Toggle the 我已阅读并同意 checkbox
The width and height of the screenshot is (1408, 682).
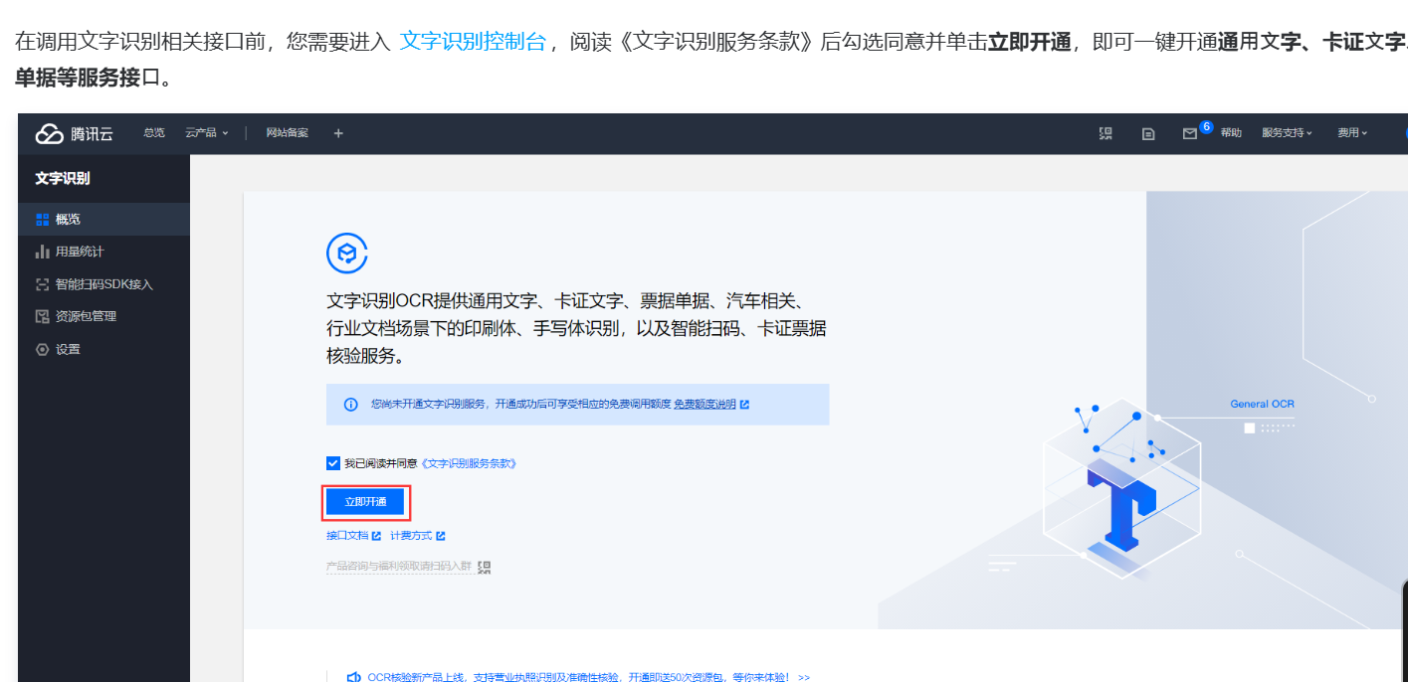(333, 463)
